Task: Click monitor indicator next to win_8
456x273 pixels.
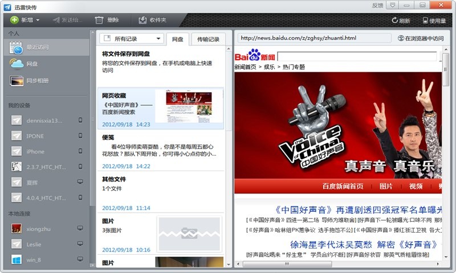Action: coord(80,259)
